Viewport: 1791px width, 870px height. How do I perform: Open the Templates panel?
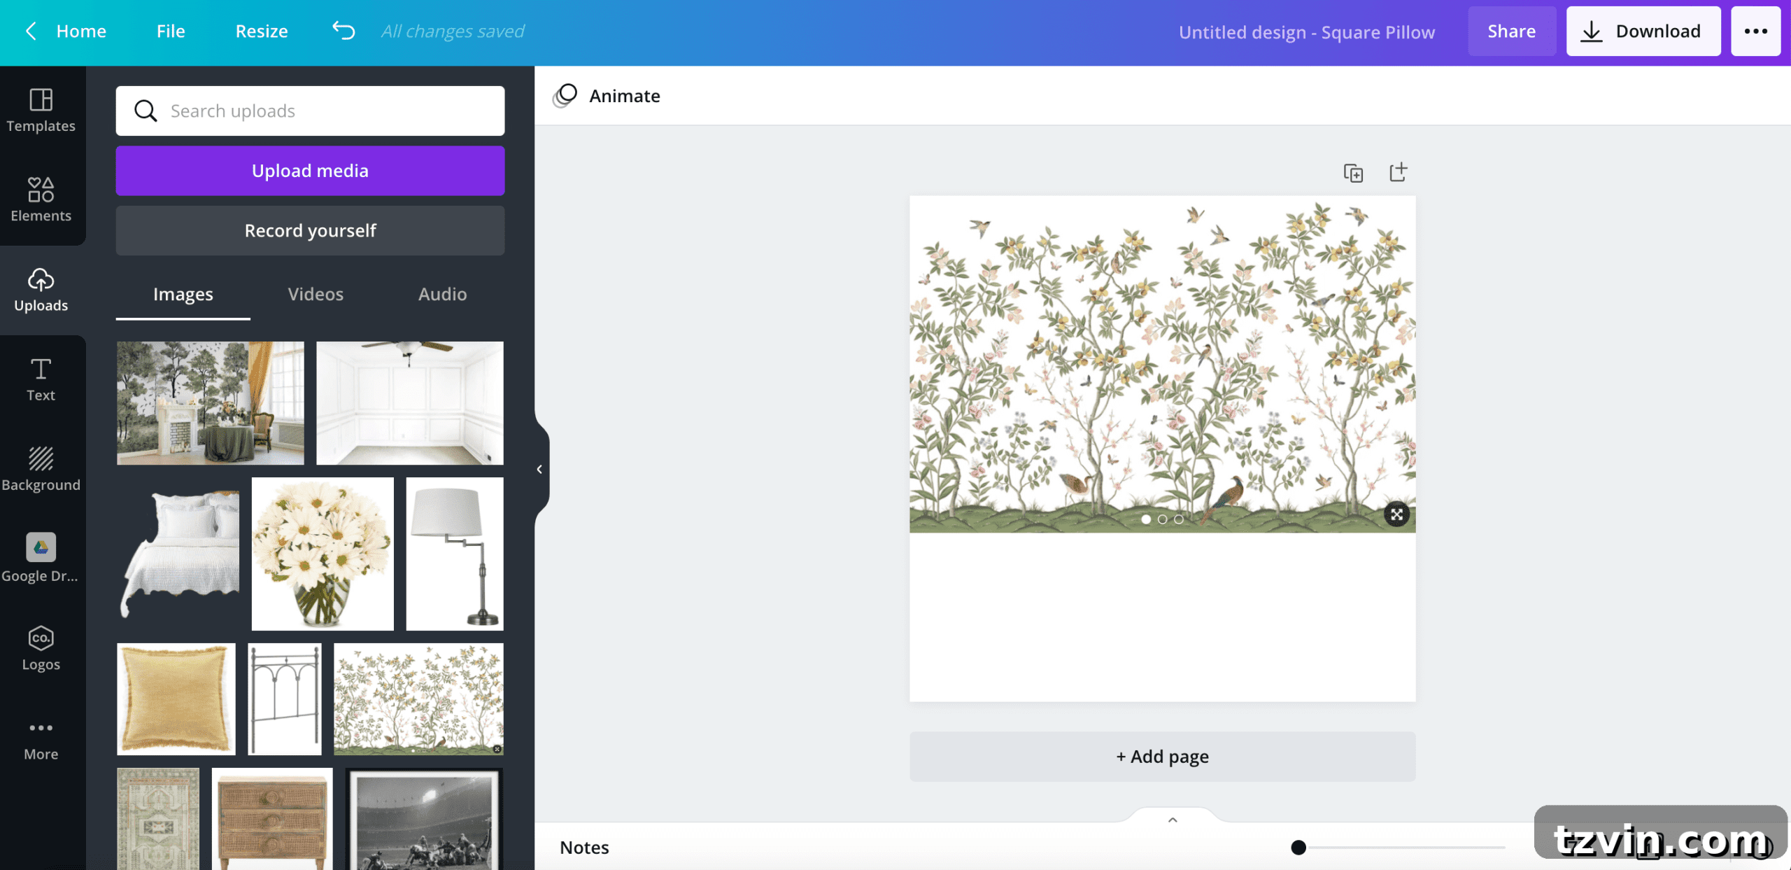point(41,111)
